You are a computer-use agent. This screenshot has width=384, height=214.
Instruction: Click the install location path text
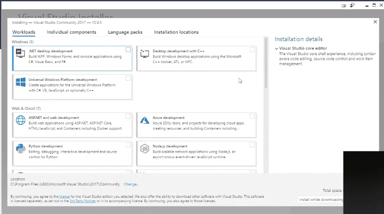(x=65, y=184)
